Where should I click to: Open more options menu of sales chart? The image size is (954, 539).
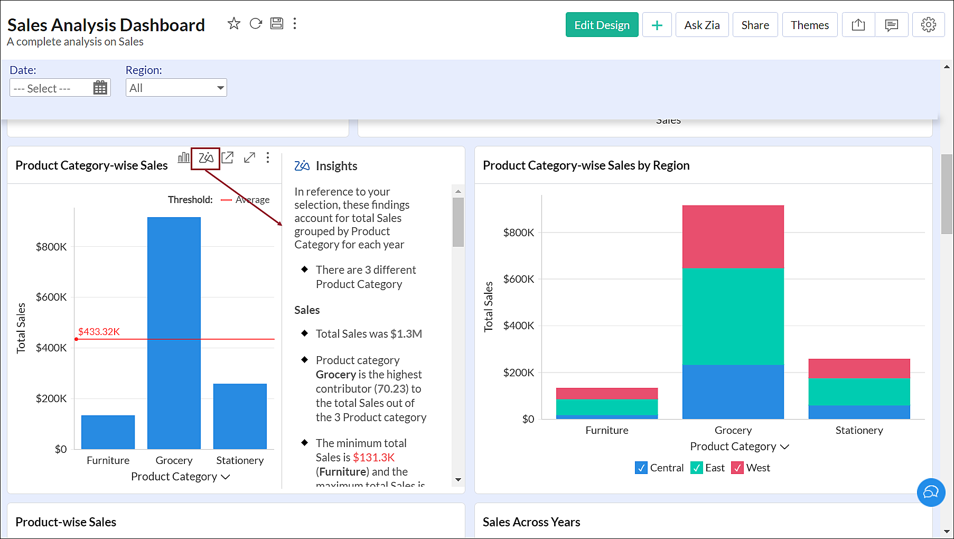(x=268, y=157)
